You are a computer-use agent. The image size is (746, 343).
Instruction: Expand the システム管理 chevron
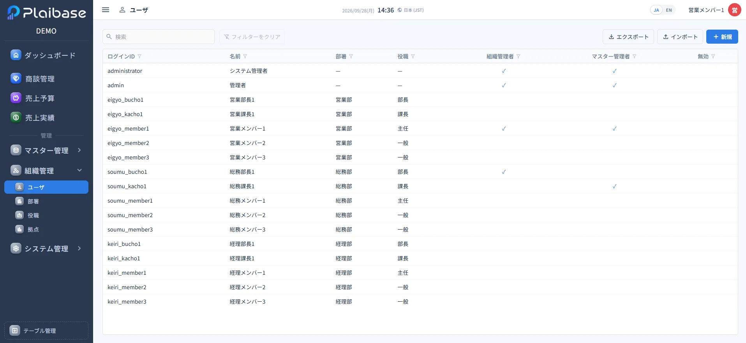pyautogui.click(x=79, y=248)
